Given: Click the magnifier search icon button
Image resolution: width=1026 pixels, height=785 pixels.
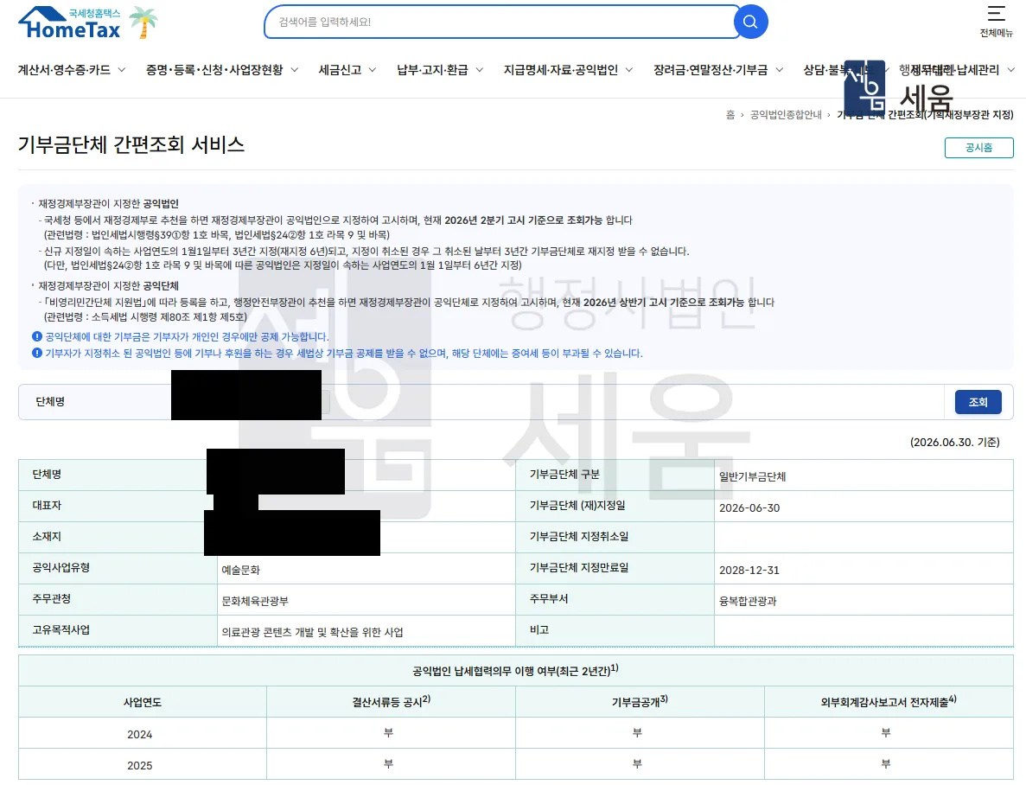Looking at the screenshot, I should [x=750, y=22].
